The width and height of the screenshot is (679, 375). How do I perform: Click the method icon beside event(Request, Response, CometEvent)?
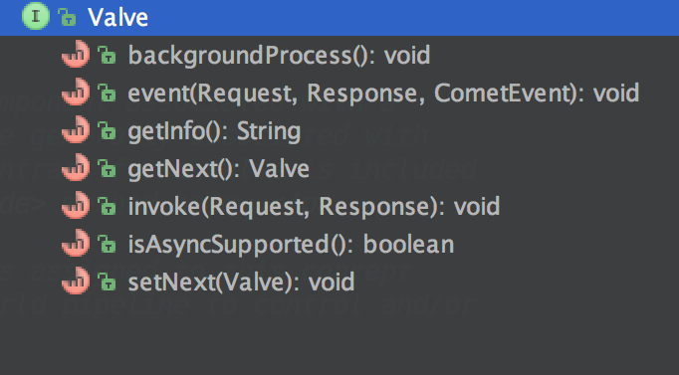point(76,92)
